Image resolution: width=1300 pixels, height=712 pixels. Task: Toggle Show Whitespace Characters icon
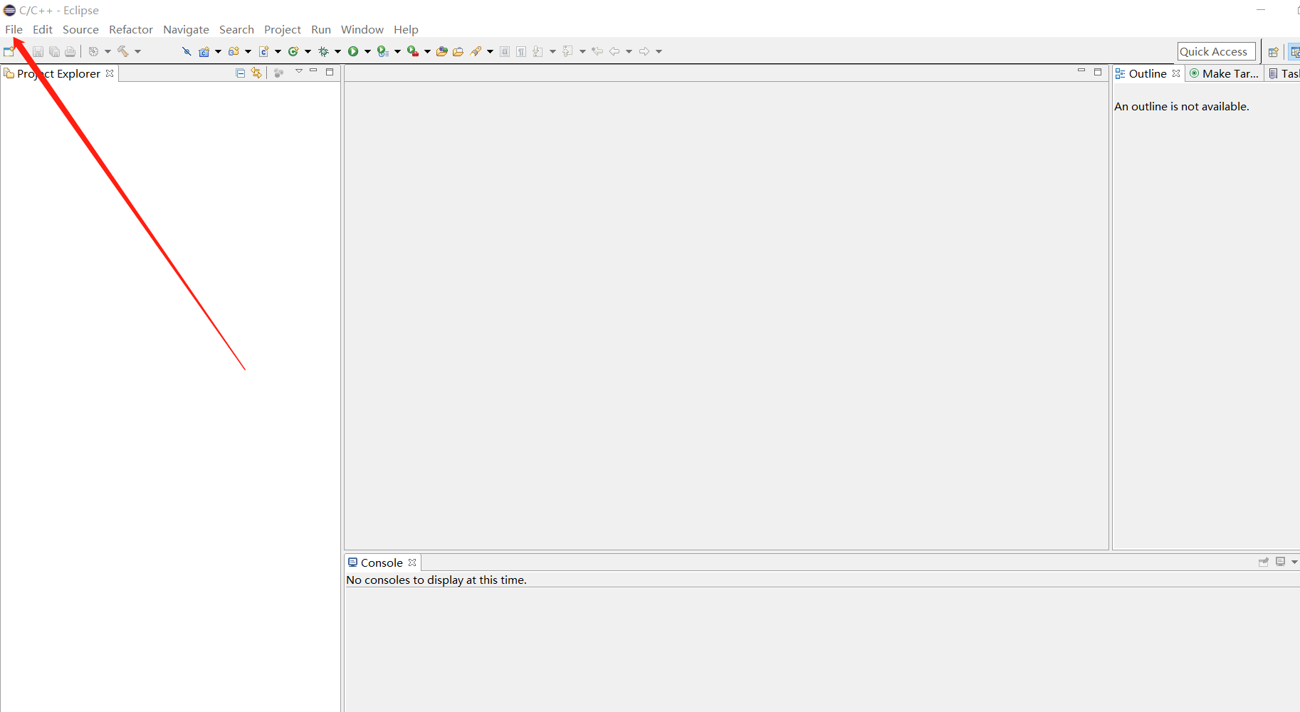521,51
